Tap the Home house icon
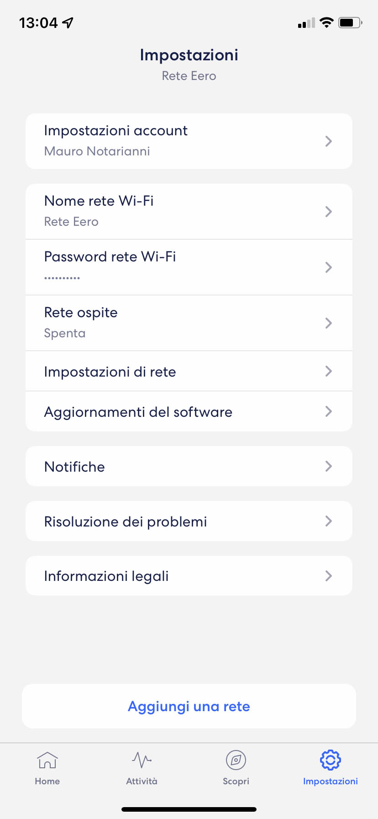 47,760
